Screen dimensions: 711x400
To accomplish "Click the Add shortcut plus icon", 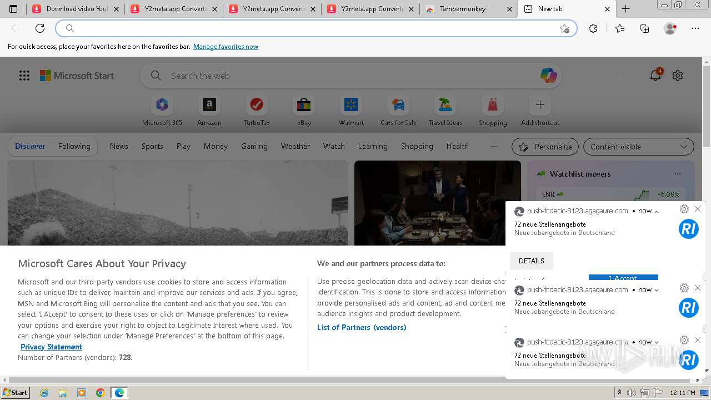I will (x=540, y=104).
